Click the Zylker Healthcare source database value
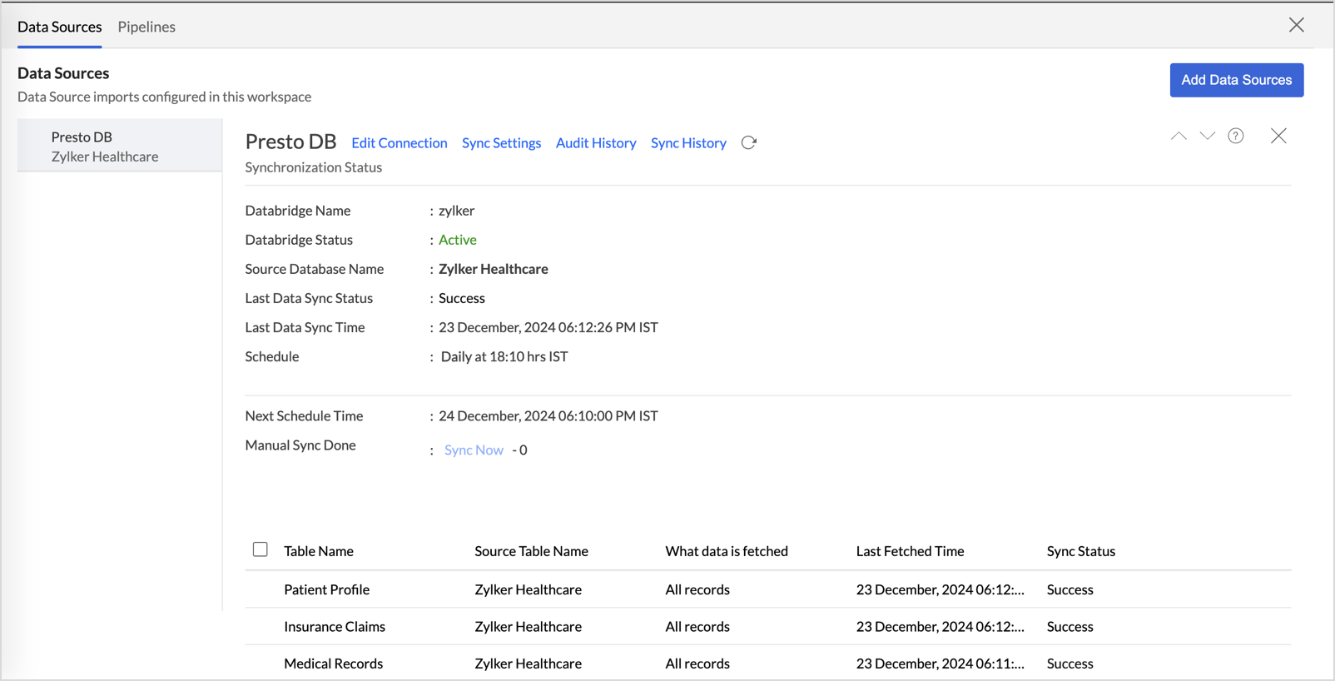 coord(494,269)
